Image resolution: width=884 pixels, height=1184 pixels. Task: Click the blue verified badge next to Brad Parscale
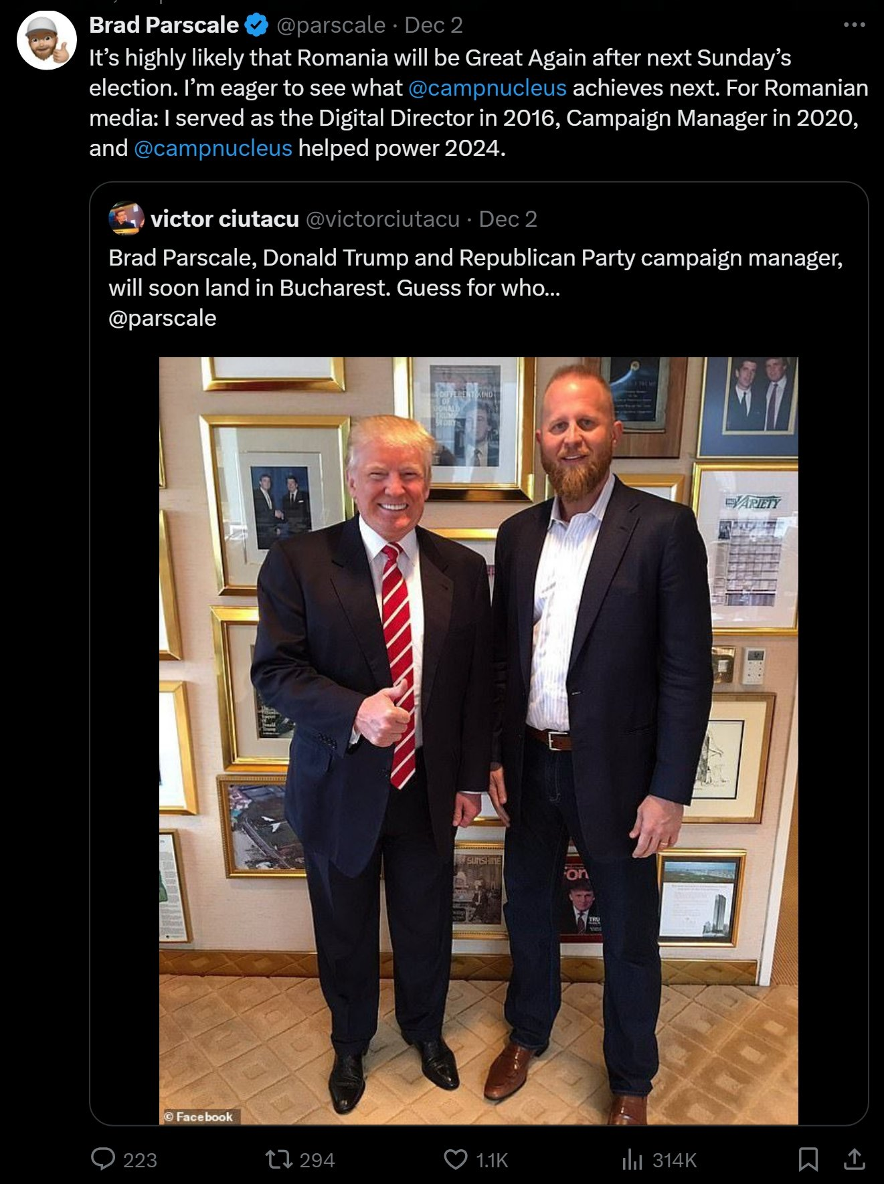pos(255,25)
